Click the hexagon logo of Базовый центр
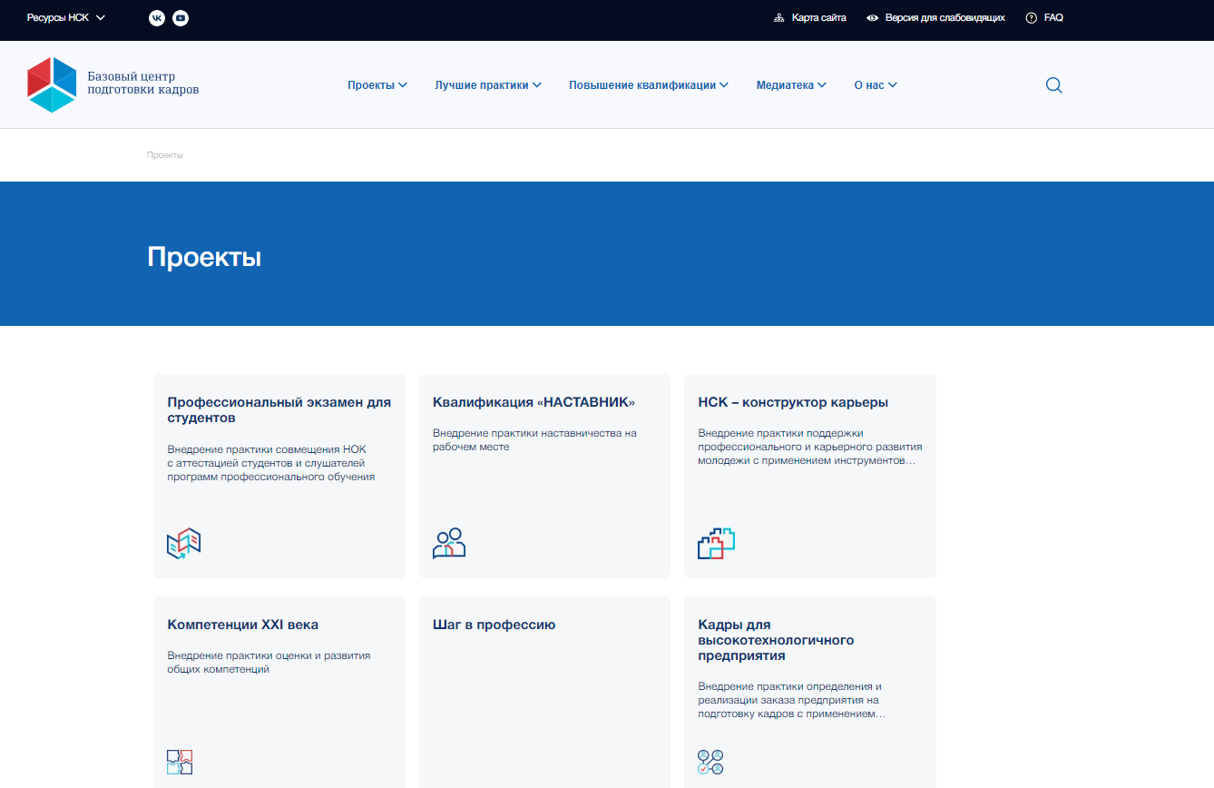 (x=52, y=84)
